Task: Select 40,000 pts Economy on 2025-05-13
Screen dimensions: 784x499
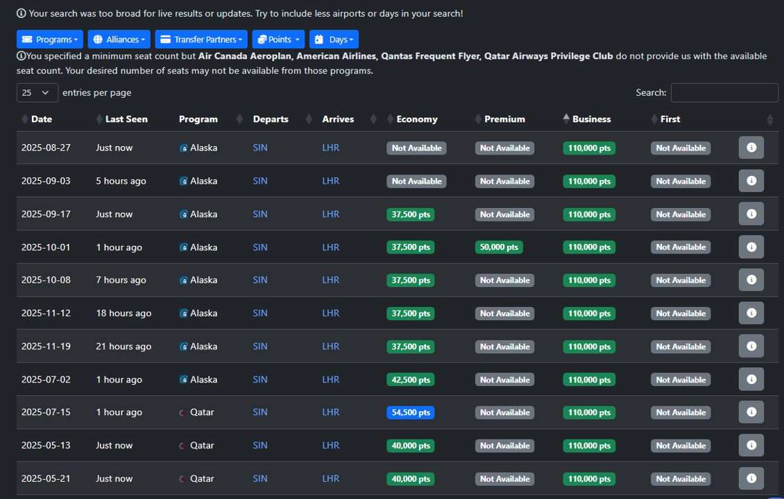Action: coord(411,446)
